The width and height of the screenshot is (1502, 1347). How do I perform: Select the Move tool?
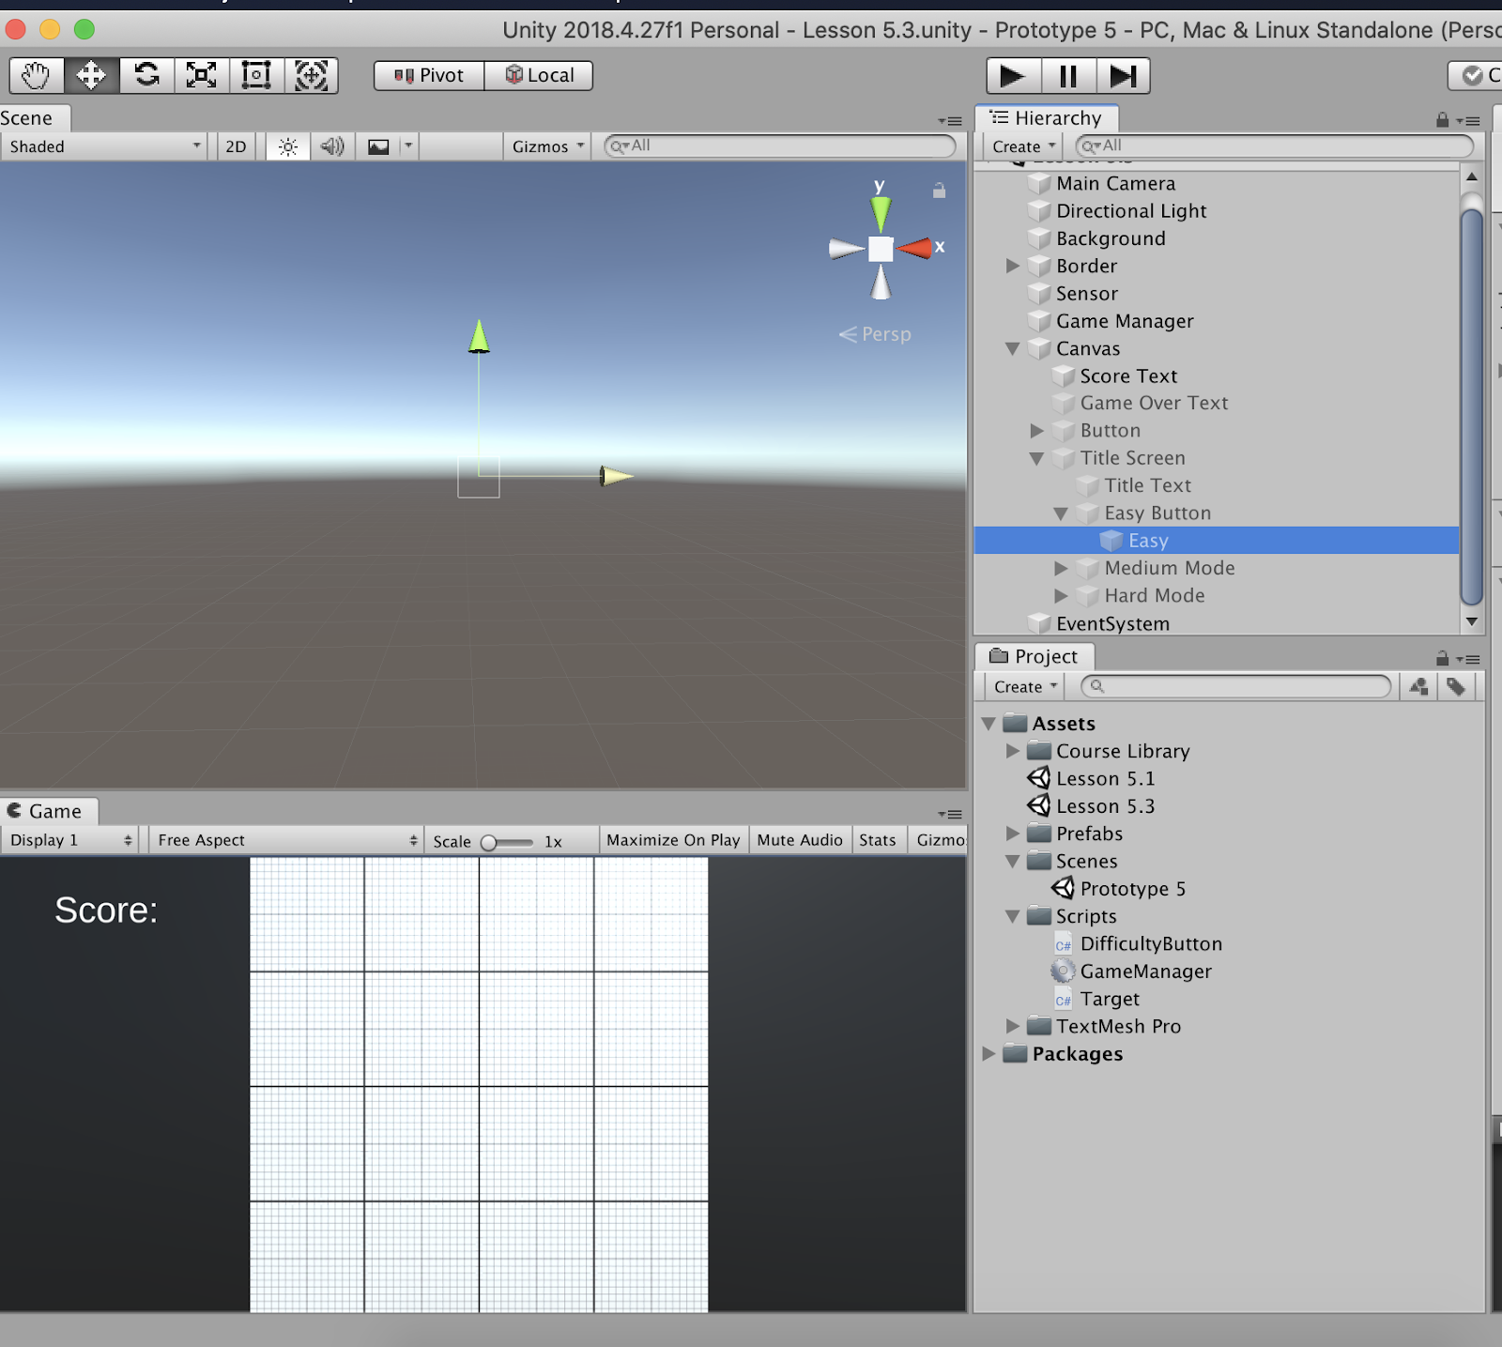[x=91, y=75]
